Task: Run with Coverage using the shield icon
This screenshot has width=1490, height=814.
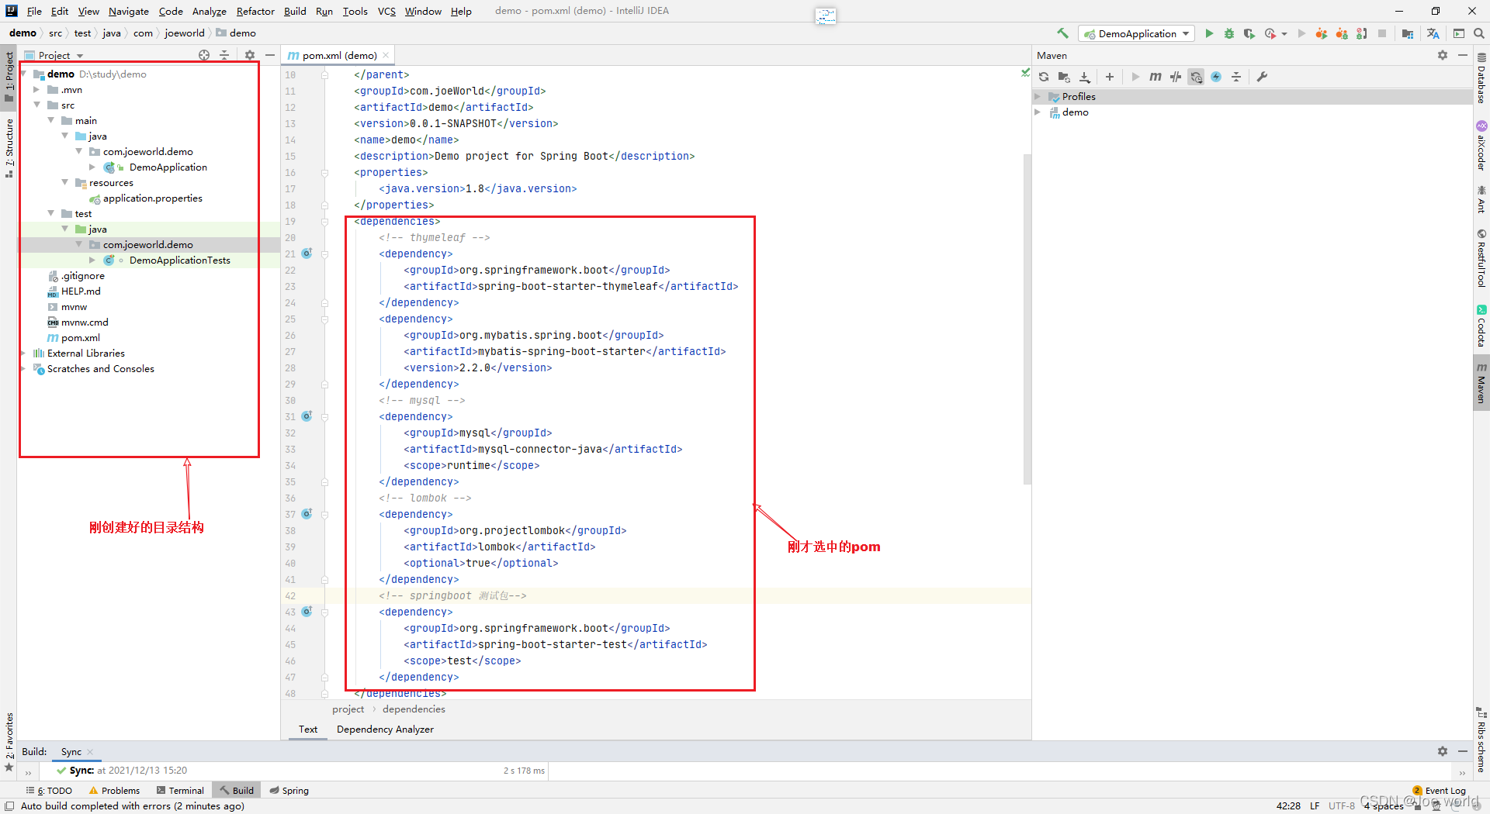Action: coord(1249,33)
